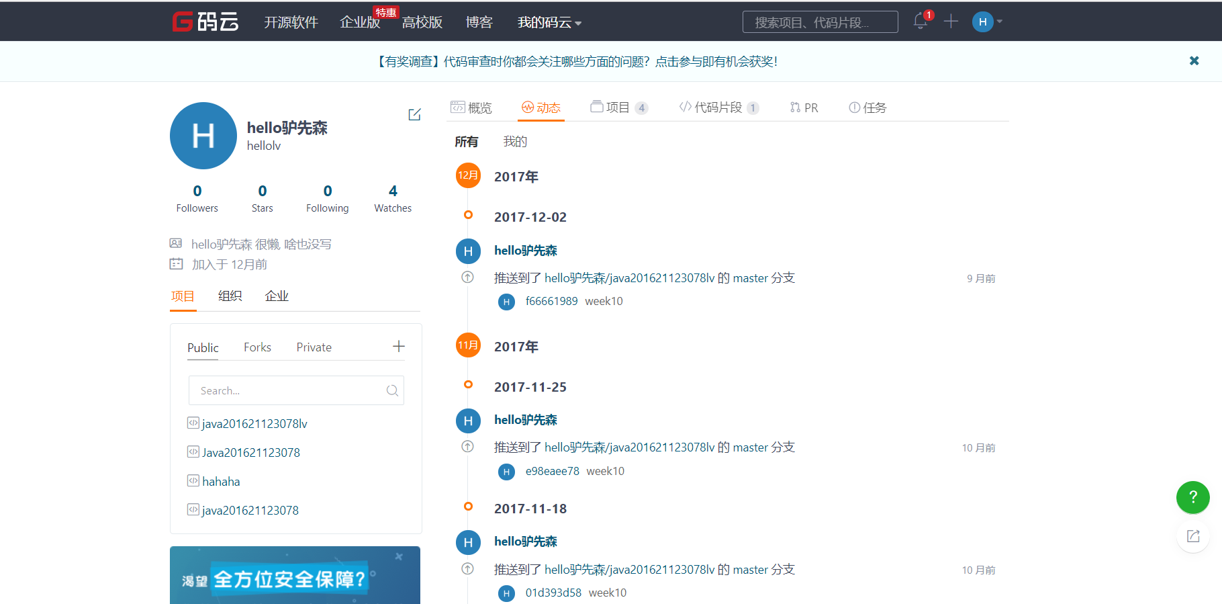The image size is (1222, 604).
Task: Switch to the 项目 tab with count 4
Action: pyautogui.click(x=619, y=107)
